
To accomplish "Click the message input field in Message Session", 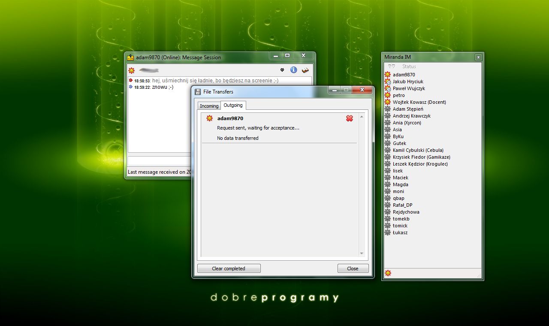I will click(160, 160).
